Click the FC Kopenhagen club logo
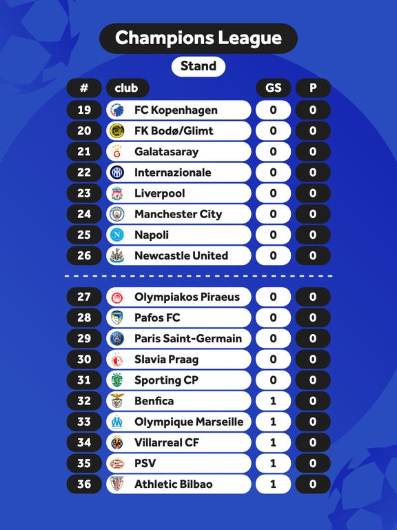The image size is (397, 530). click(117, 110)
